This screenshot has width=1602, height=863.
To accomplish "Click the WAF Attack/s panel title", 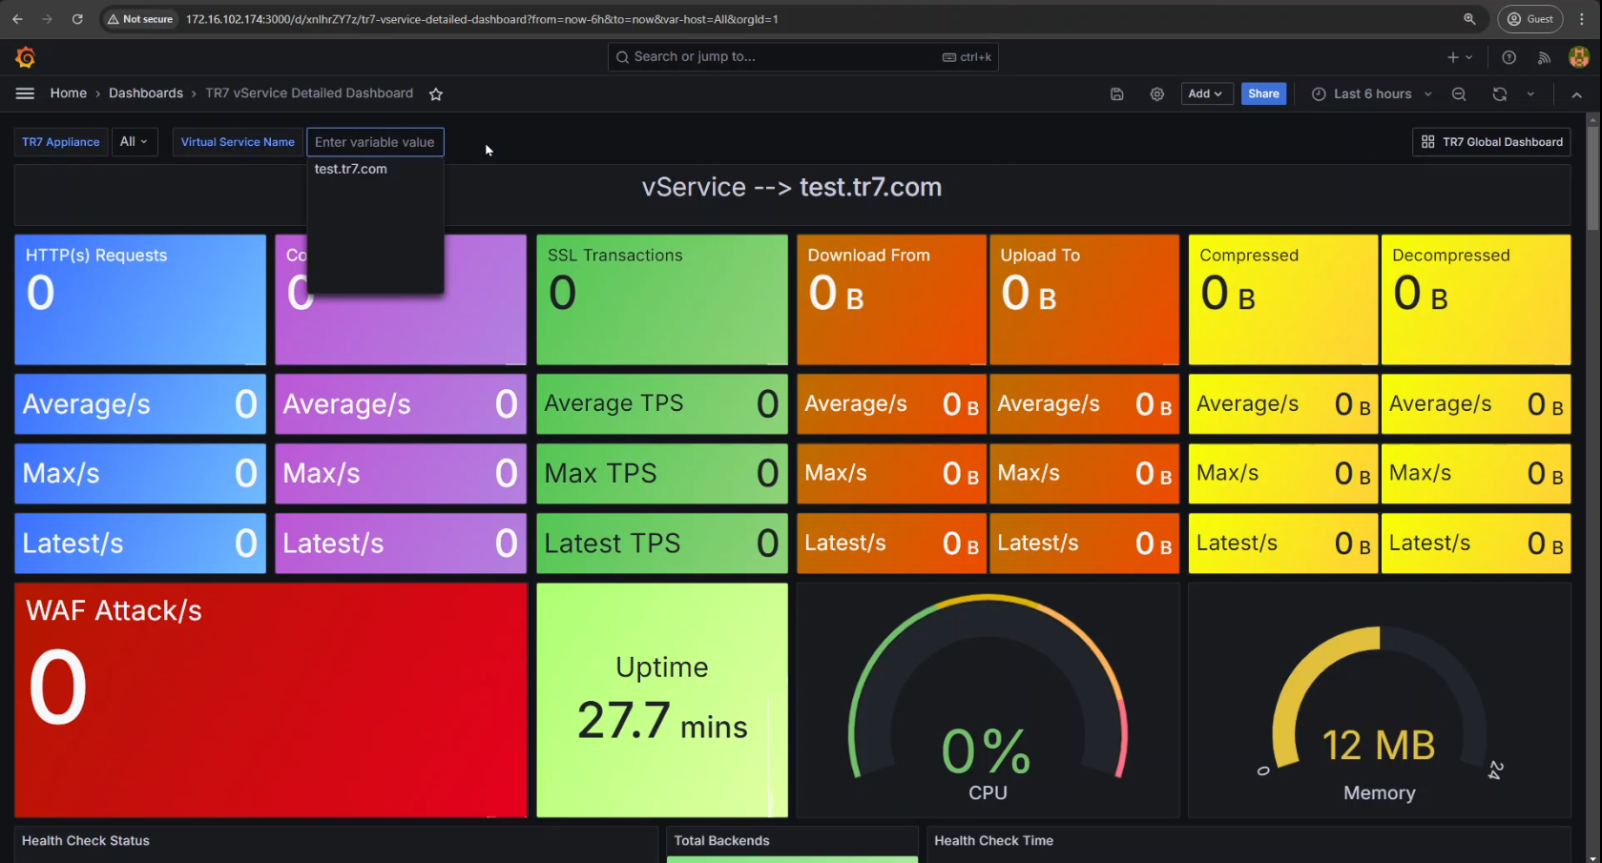I will pos(114,611).
